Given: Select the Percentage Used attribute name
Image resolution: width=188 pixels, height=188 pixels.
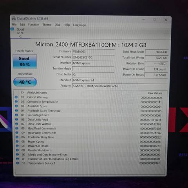Looking at the screenshot, I should 38,115.
